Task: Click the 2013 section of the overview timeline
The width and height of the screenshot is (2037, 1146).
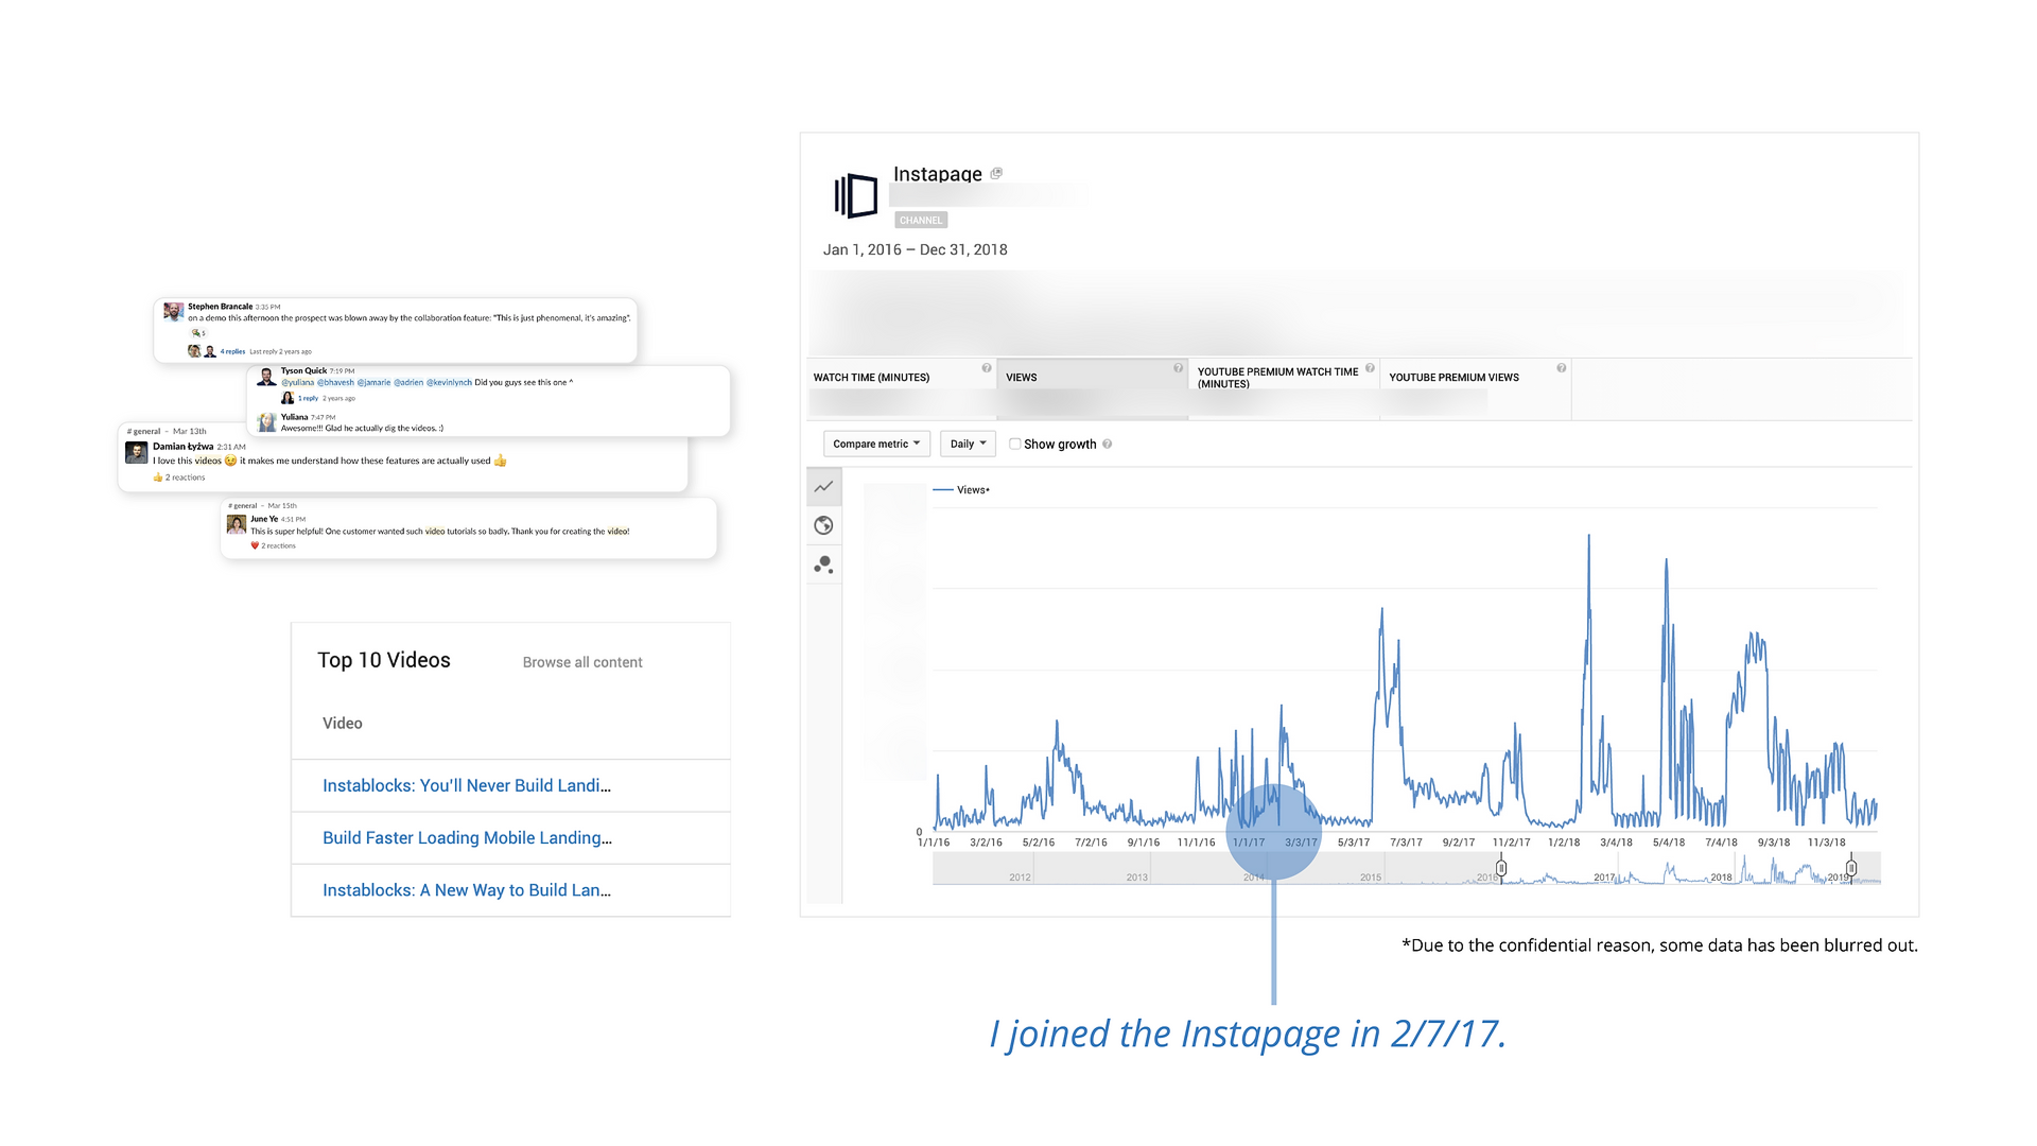Action: click(1091, 867)
